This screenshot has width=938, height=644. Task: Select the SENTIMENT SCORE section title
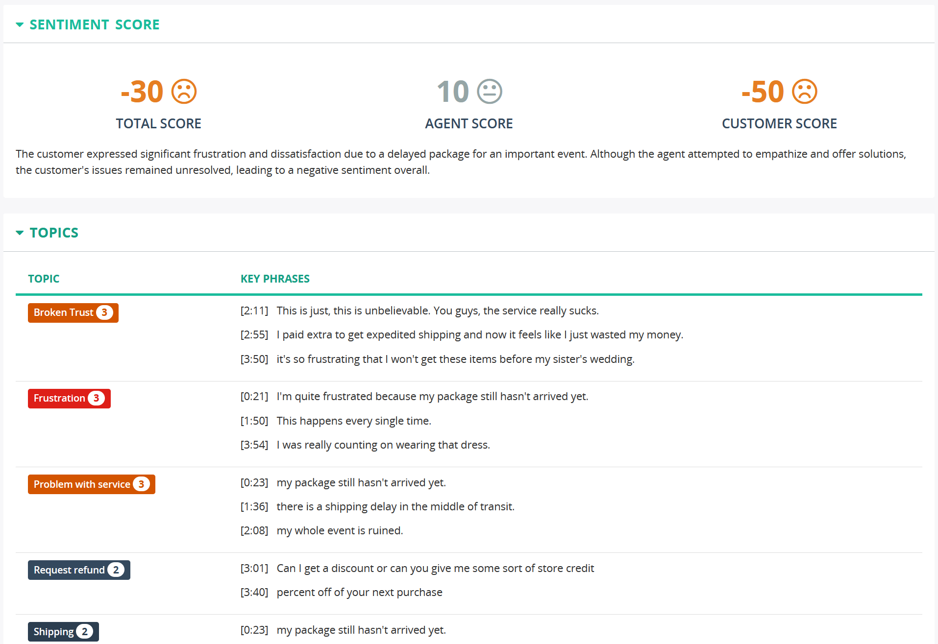point(94,24)
